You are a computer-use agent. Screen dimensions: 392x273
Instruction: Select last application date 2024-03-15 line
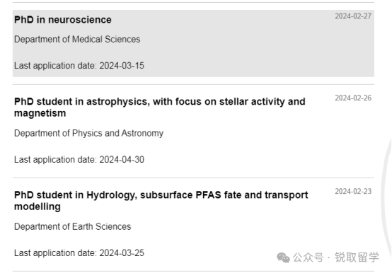79,66
